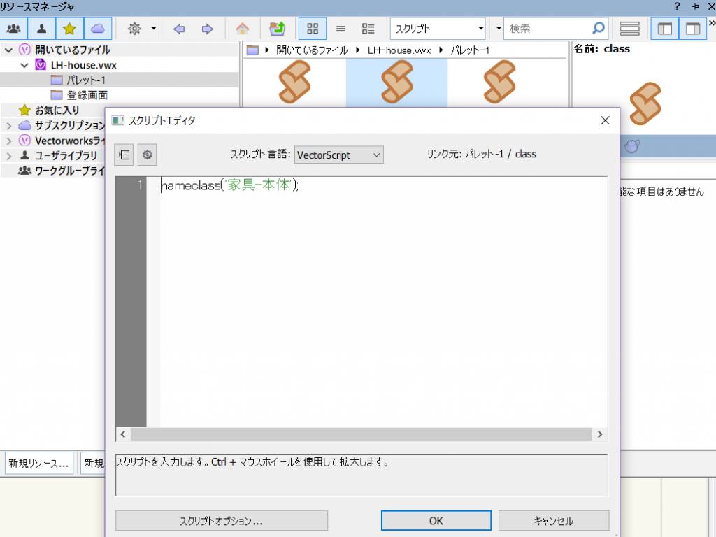Viewport: 716px width, 537px height.
Task: Click the horizontal scrollbar in script editor
Action: point(361,434)
